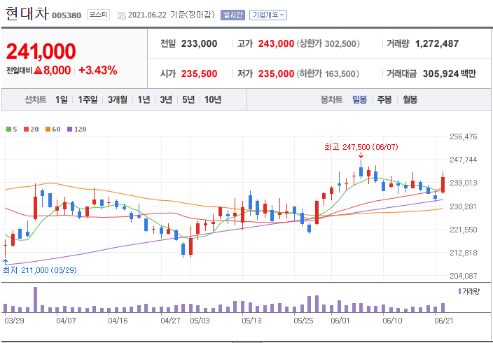The image size is (493, 343).
Task: Select the 3개월 line chart tab
Action: click(117, 100)
